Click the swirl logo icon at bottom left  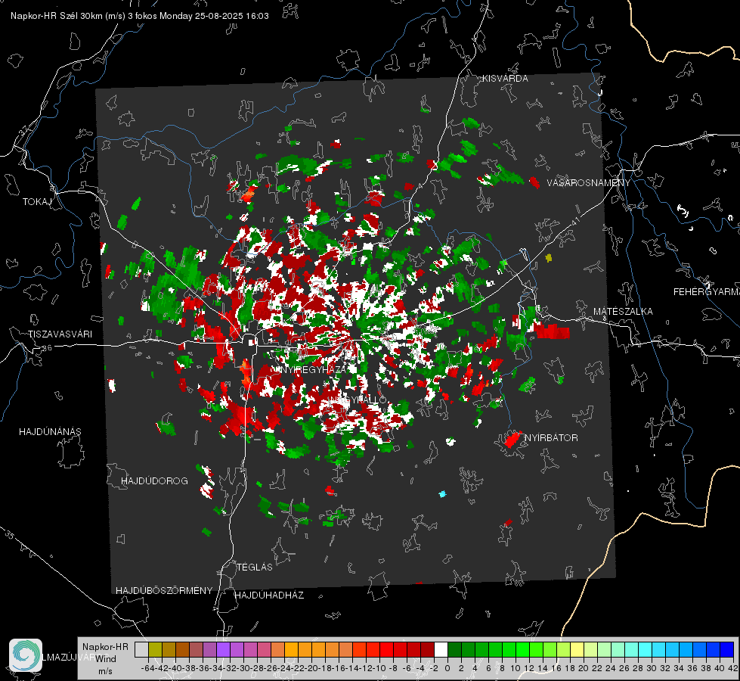[x=26, y=655]
